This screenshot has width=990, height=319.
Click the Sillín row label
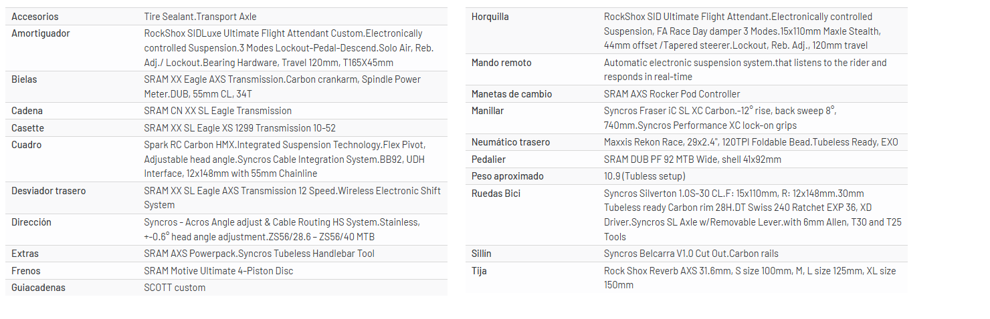click(x=481, y=254)
